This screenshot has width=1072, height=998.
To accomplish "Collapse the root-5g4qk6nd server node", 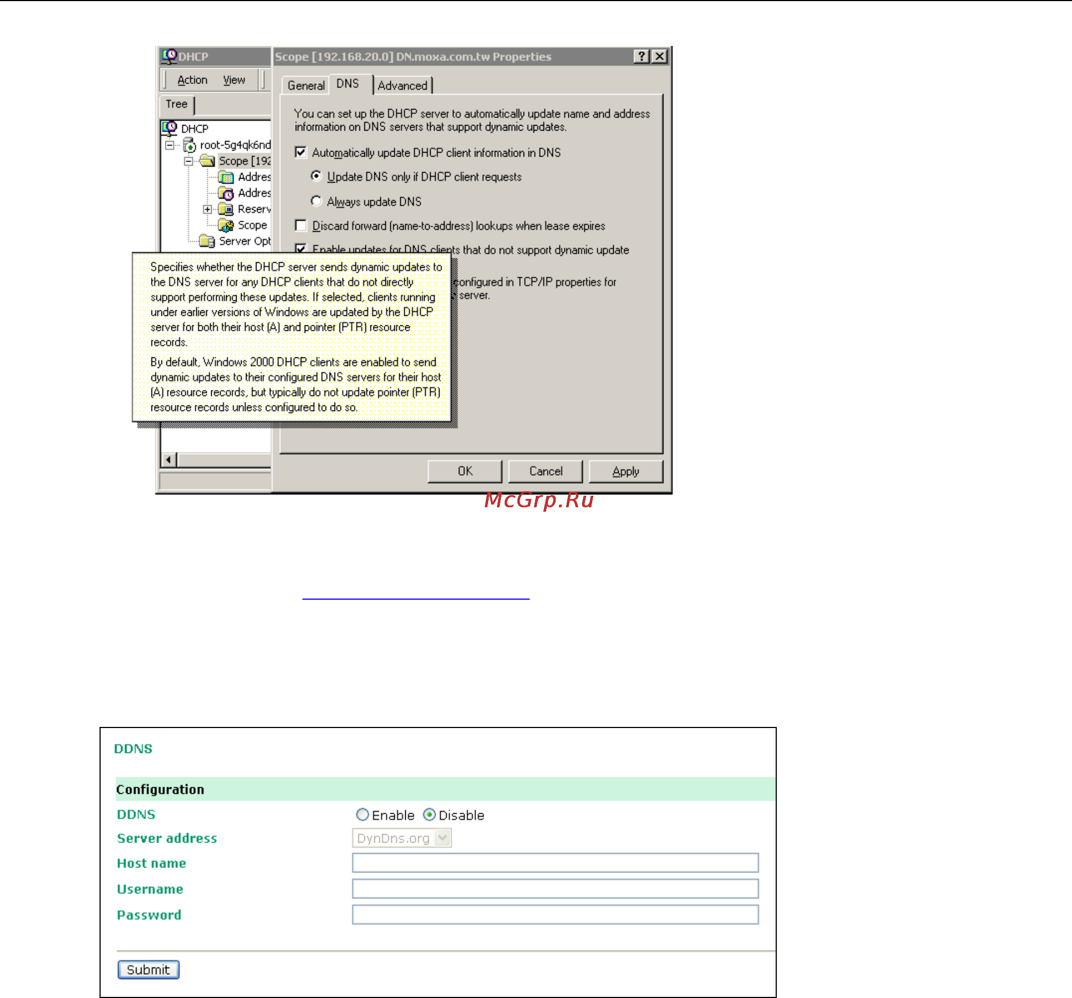I will pyautogui.click(x=170, y=145).
